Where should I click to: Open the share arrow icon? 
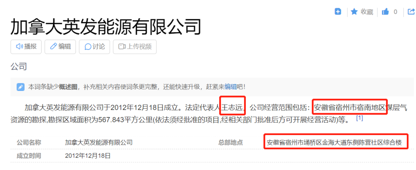tap(411, 12)
